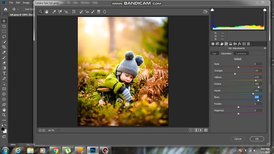Screen dimensions: 274x154
Task: Click the Blues saturation value field
Action: coord(258,97)
